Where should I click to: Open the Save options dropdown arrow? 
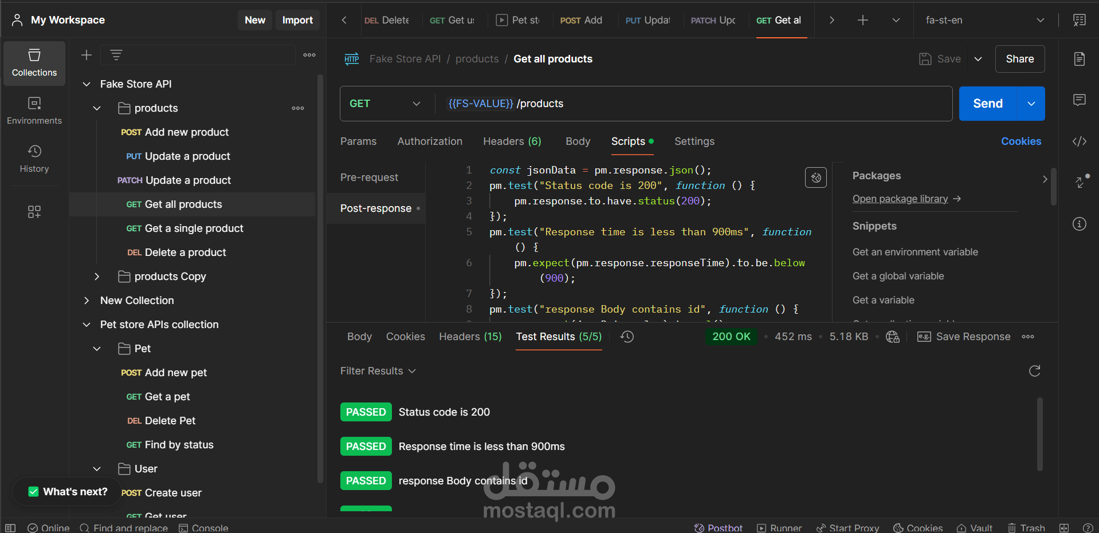[x=978, y=59]
